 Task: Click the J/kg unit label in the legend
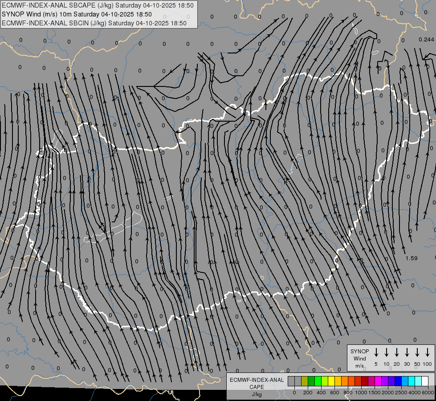[x=257, y=394]
